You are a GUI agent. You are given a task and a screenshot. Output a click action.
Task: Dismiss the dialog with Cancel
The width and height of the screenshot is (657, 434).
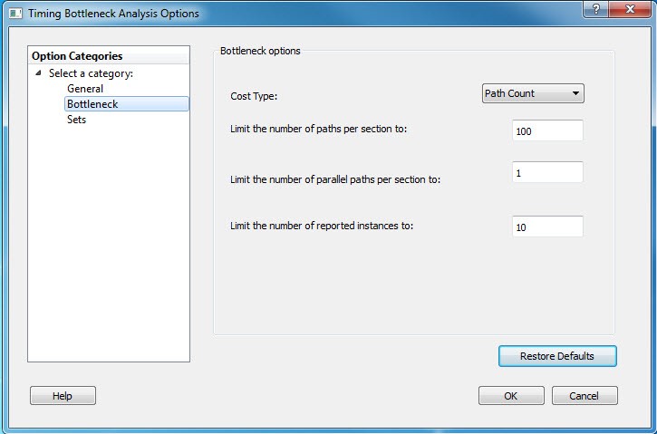click(584, 396)
